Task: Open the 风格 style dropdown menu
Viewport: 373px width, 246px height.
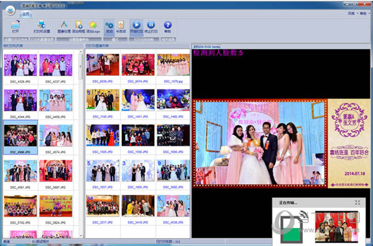Action: [x=352, y=14]
